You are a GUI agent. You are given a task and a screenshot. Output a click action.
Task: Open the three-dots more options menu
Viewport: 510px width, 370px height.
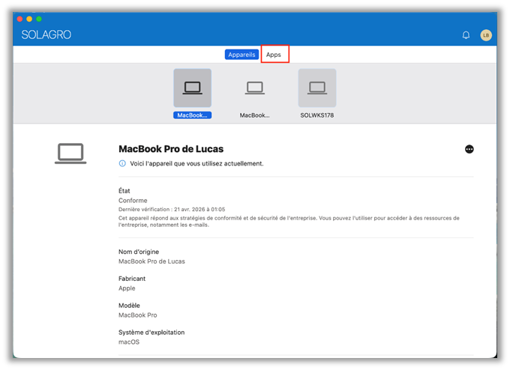click(x=469, y=149)
